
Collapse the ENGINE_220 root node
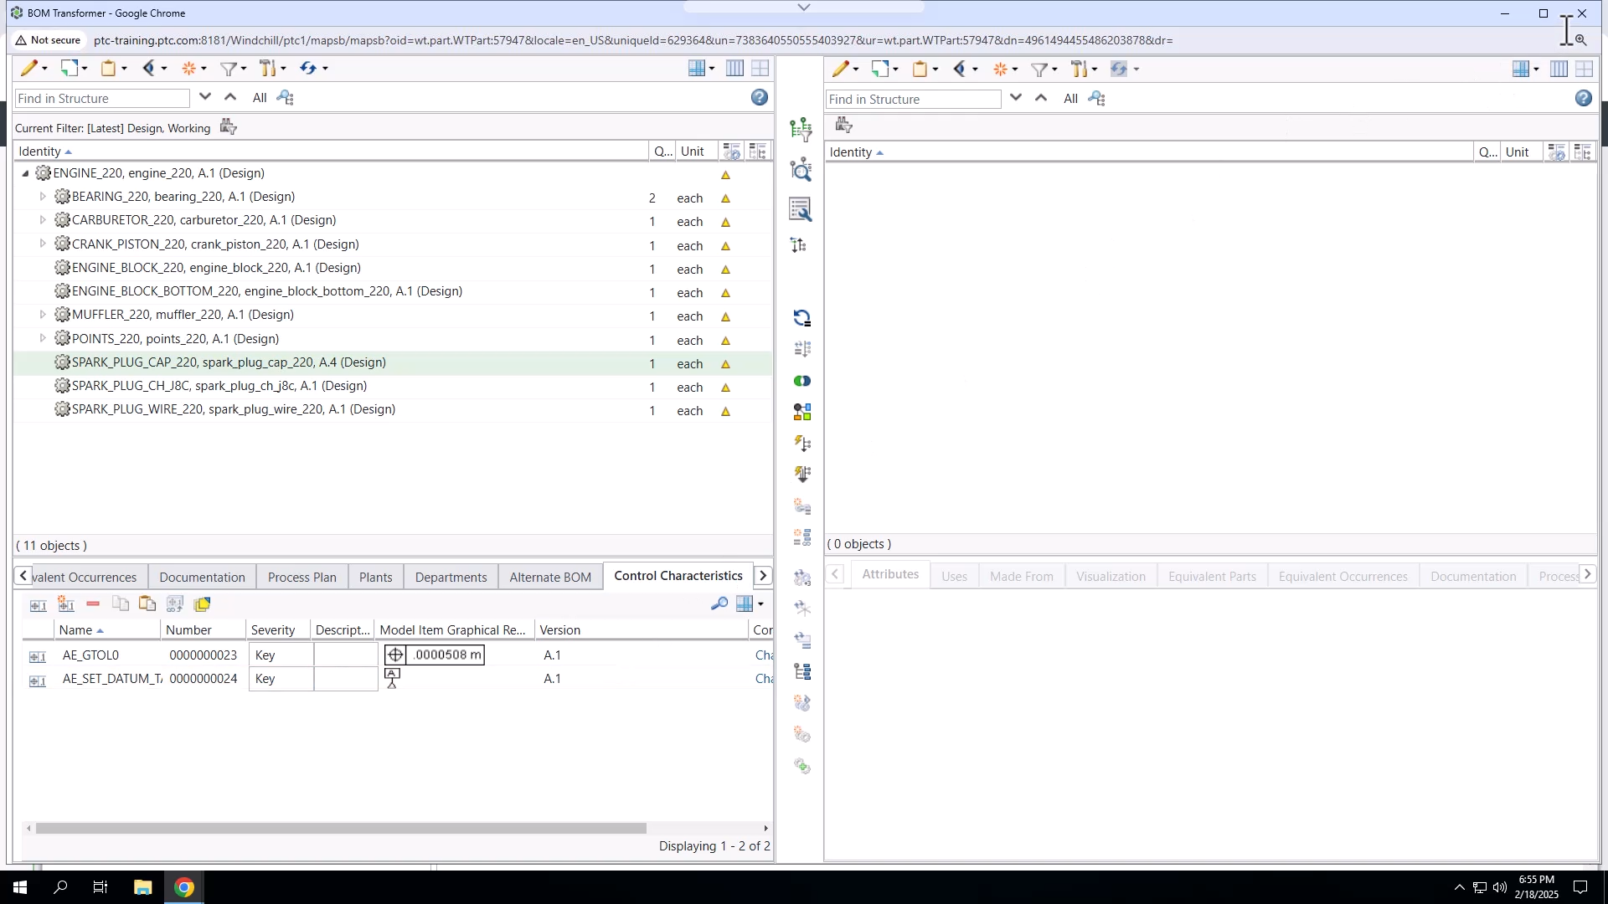(x=24, y=173)
